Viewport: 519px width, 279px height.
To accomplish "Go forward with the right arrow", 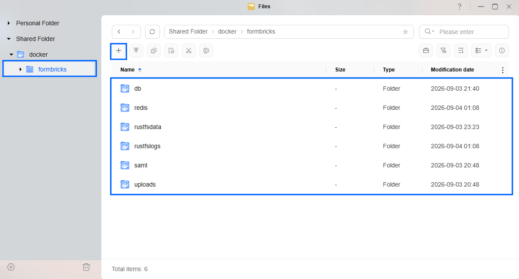I will (x=133, y=32).
